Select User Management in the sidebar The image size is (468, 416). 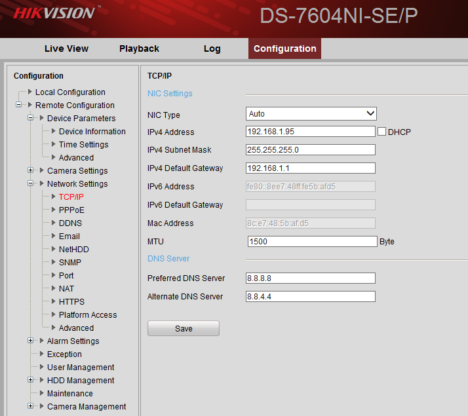[80, 368]
